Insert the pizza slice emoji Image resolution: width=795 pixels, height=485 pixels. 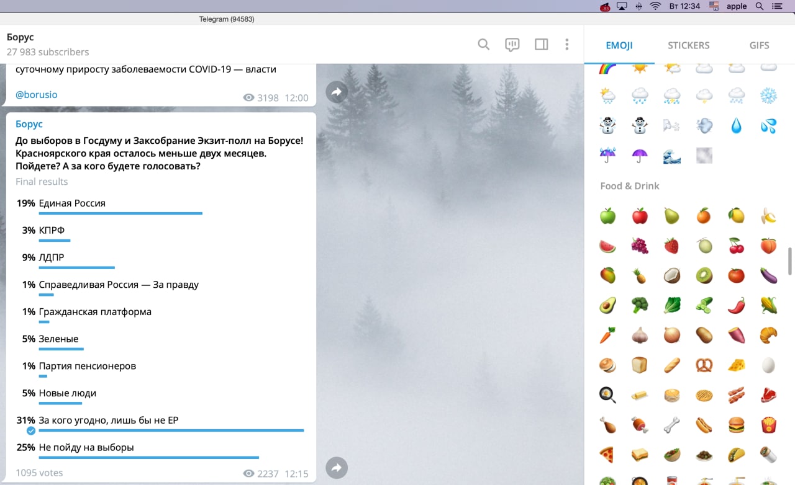tap(607, 455)
